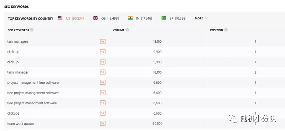
Task: Select the US country tab
Action: (x=71, y=18)
